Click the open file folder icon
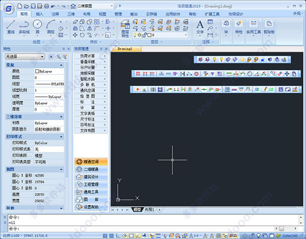The height and width of the screenshot is (239, 306). click(27, 6)
